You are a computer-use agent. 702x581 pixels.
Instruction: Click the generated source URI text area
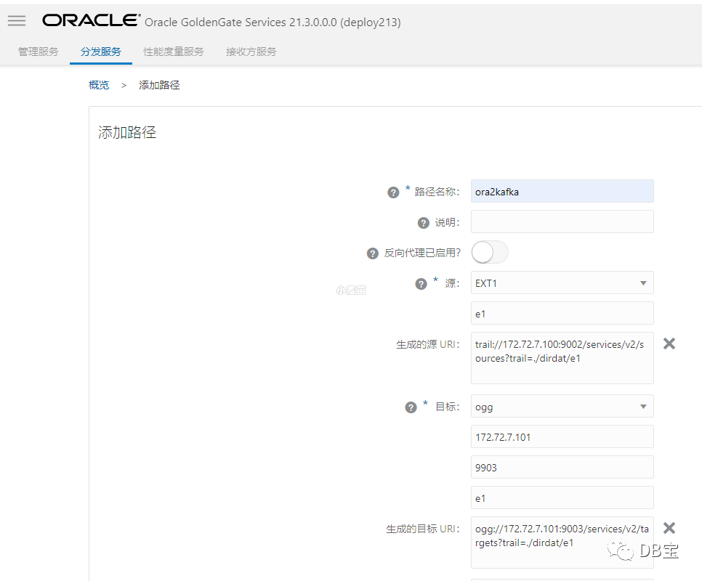click(562, 358)
